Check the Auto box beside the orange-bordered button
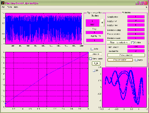The height and width of the screenshot is (113, 149). (x=136, y=60)
